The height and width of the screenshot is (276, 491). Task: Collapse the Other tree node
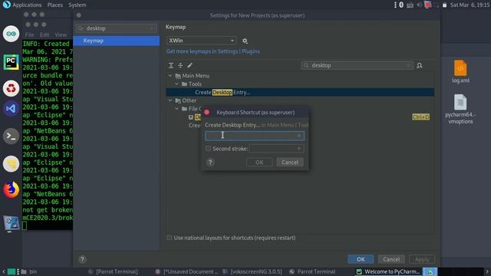(170, 100)
